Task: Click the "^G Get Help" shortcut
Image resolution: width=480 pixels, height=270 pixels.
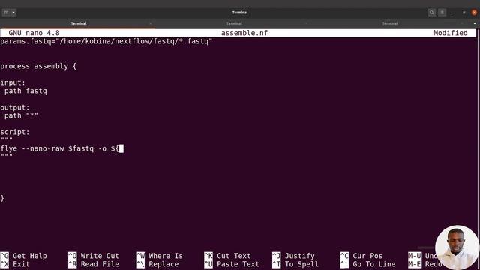Action: (x=23, y=256)
